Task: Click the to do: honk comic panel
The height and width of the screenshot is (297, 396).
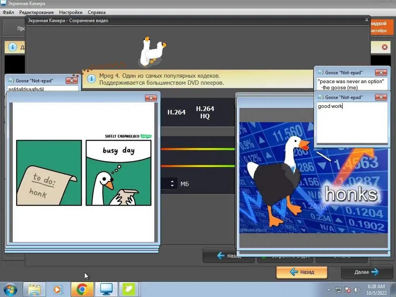Action: pos(49,173)
